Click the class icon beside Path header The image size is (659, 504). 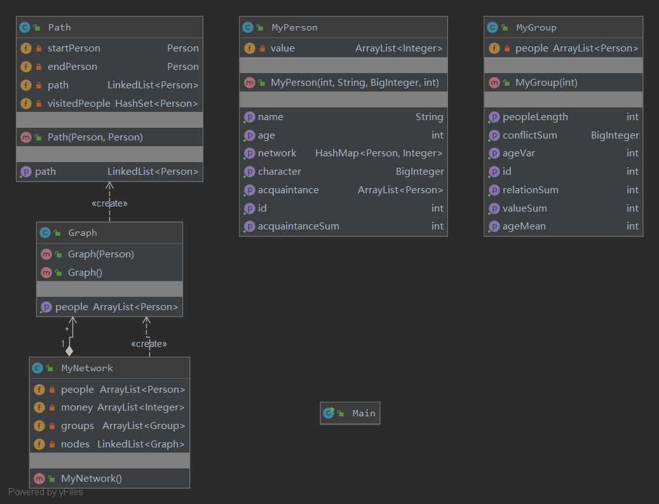pyautogui.click(x=25, y=27)
